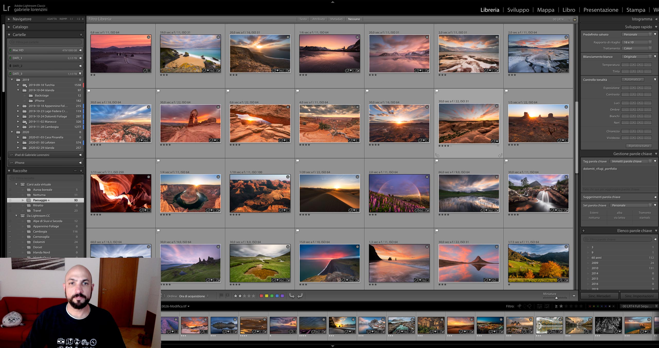Change rating operator greater-or-equal symbol
The image size is (659, 348).
click(x=556, y=306)
